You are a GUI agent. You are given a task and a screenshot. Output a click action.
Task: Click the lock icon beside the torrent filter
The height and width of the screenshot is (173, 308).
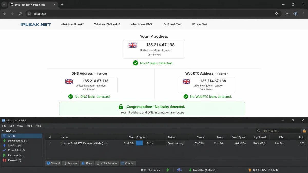click(304, 131)
